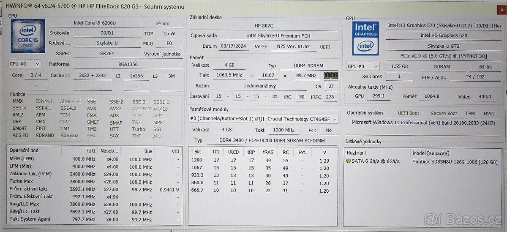Open the CPU #0 selector dropdown
Viewport: 507px width, 232px height.
click(25, 64)
